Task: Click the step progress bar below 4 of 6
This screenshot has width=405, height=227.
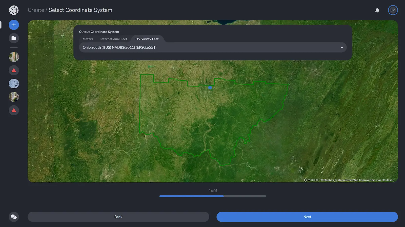Action: pyautogui.click(x=213, y=196)
